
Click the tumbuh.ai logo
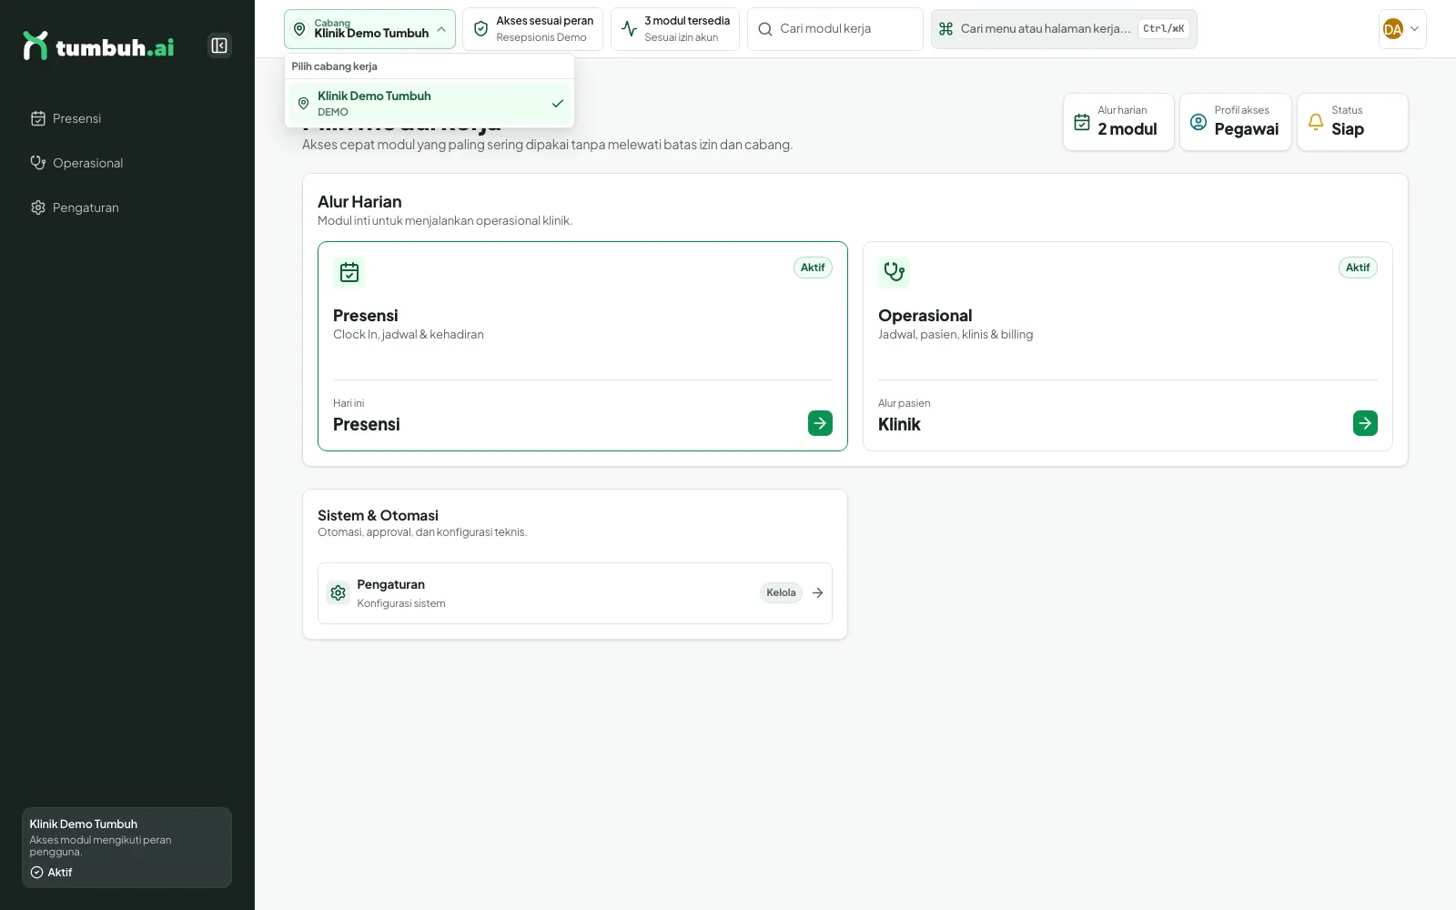[x=98, y=45]
